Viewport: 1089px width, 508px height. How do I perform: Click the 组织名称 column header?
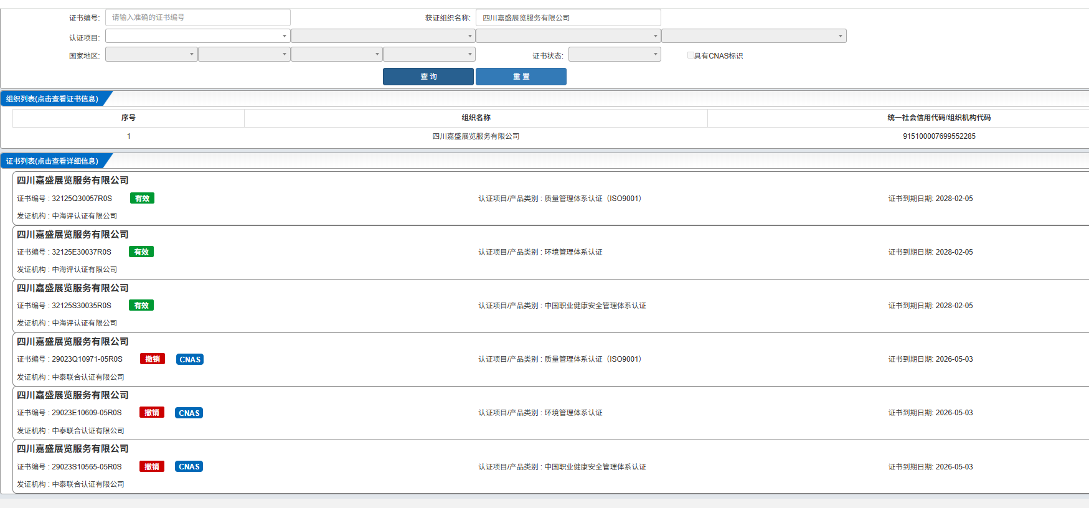click(x=476, y=118)
